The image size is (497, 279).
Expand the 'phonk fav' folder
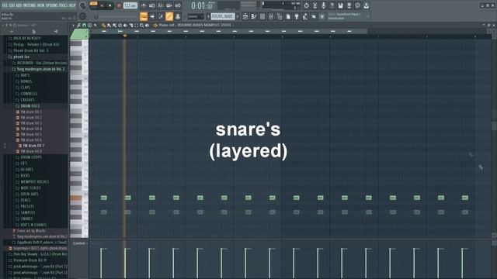click(21, 57)
